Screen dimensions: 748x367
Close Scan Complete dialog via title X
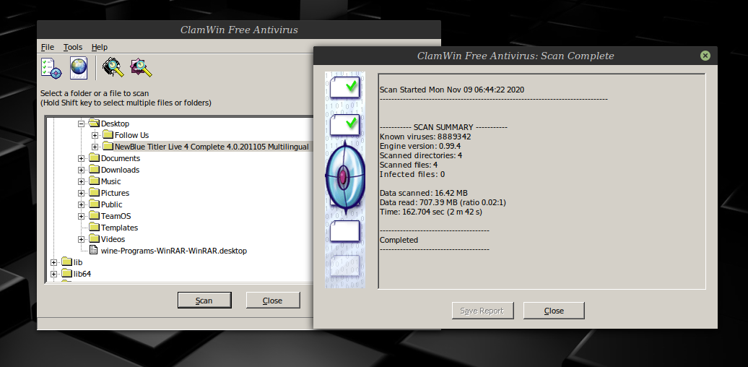coord(705,56)
